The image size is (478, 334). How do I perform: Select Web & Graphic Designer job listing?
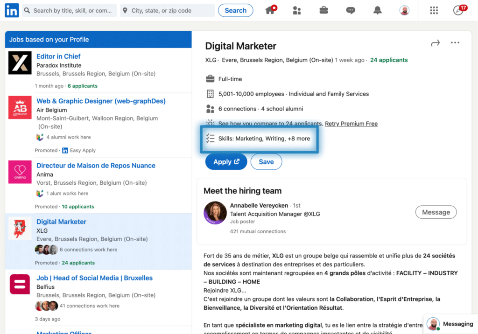(x=101, y=101)
